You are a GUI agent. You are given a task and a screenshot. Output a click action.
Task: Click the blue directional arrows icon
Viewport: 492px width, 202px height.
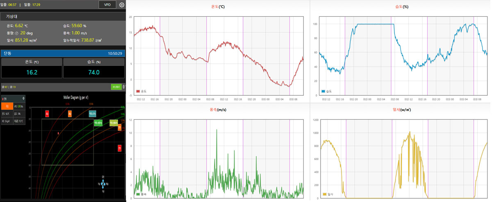click(x=102, y=184)
